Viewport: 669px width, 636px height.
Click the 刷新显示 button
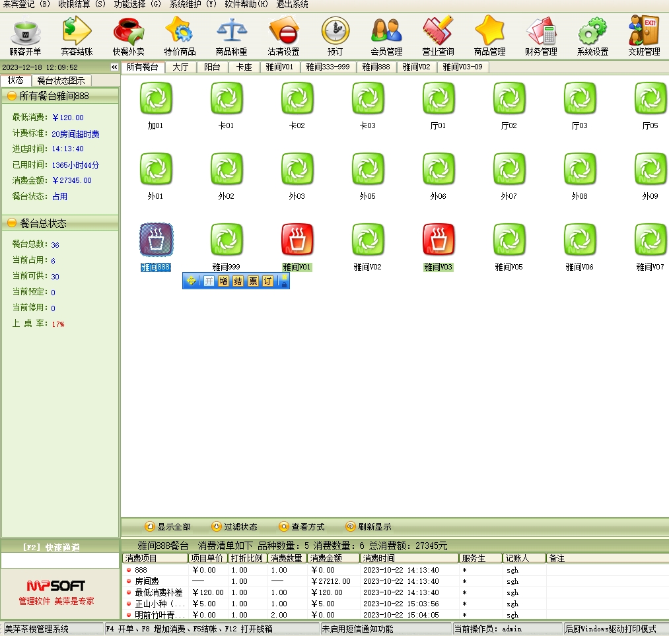pyautogui.click(x=369, y=527)
